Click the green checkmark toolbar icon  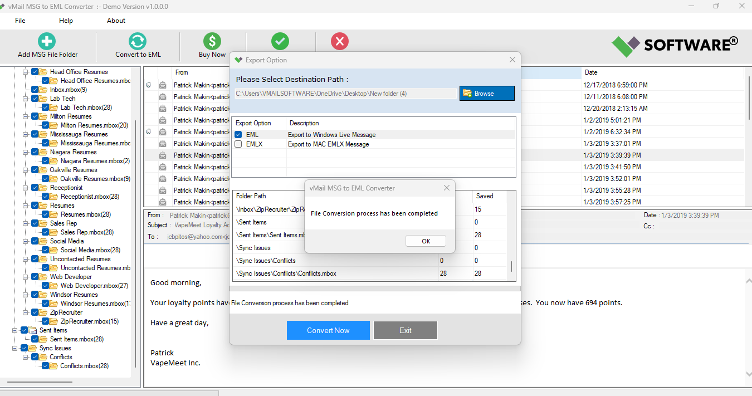(x=280, y=41)
